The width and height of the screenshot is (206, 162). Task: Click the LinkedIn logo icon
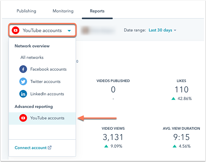click(23, 94)
